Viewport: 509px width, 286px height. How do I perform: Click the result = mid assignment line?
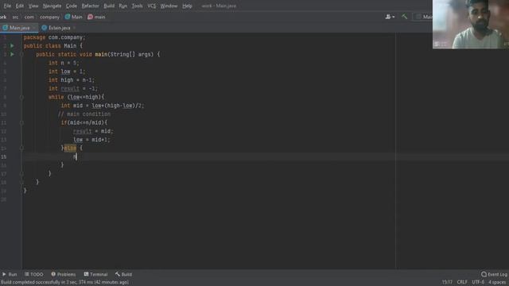[x=93, y=131]
